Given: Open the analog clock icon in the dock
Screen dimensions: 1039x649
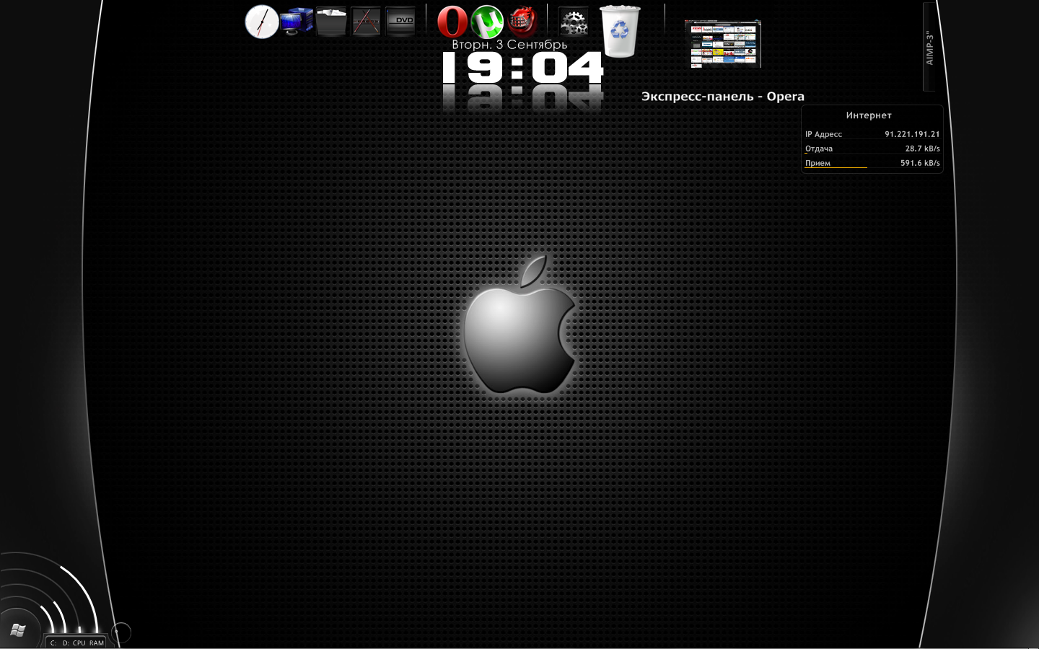Looking at the screenshot, I should (x=262, y=22).
